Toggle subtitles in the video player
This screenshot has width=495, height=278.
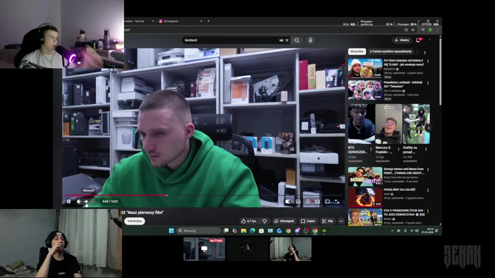(298, 201)
